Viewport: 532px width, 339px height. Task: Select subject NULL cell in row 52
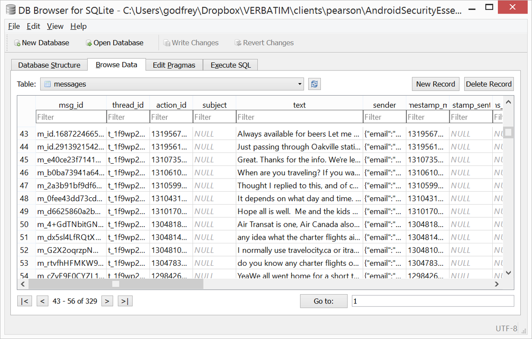214,250
